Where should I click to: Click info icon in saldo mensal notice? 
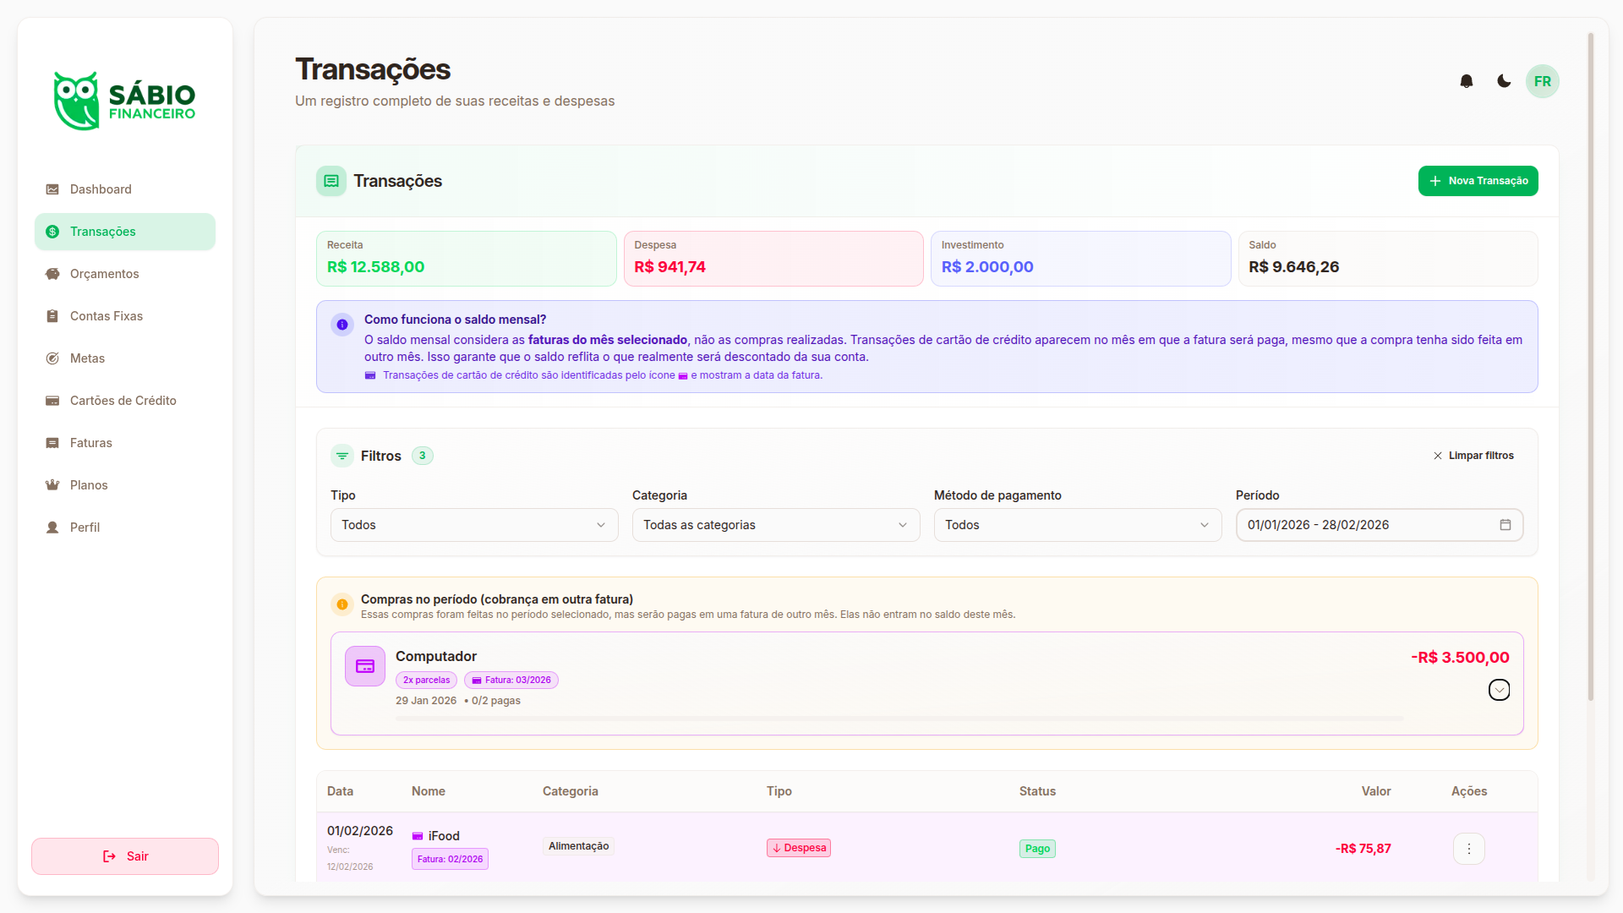[x=342, y=325]
